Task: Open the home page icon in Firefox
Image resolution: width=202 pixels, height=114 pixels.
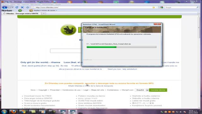Action: pyautogui.click(x=27, y=7)
